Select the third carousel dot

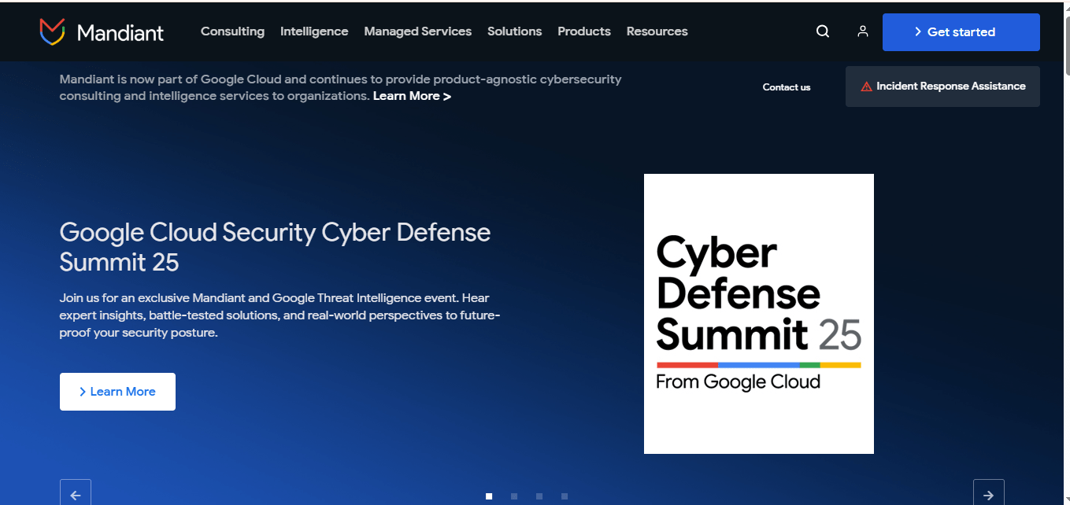(539, 496)
